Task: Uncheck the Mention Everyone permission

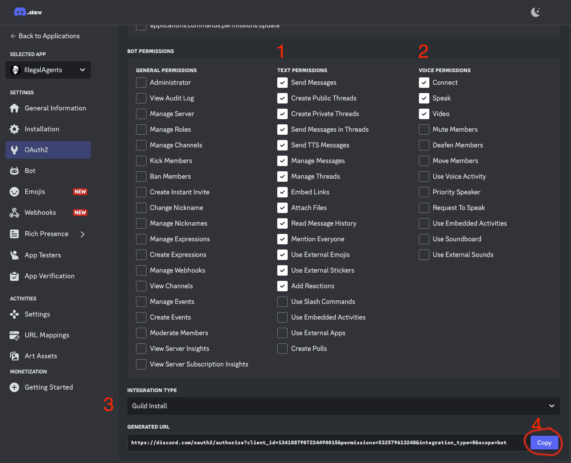Action: [282, 239]
